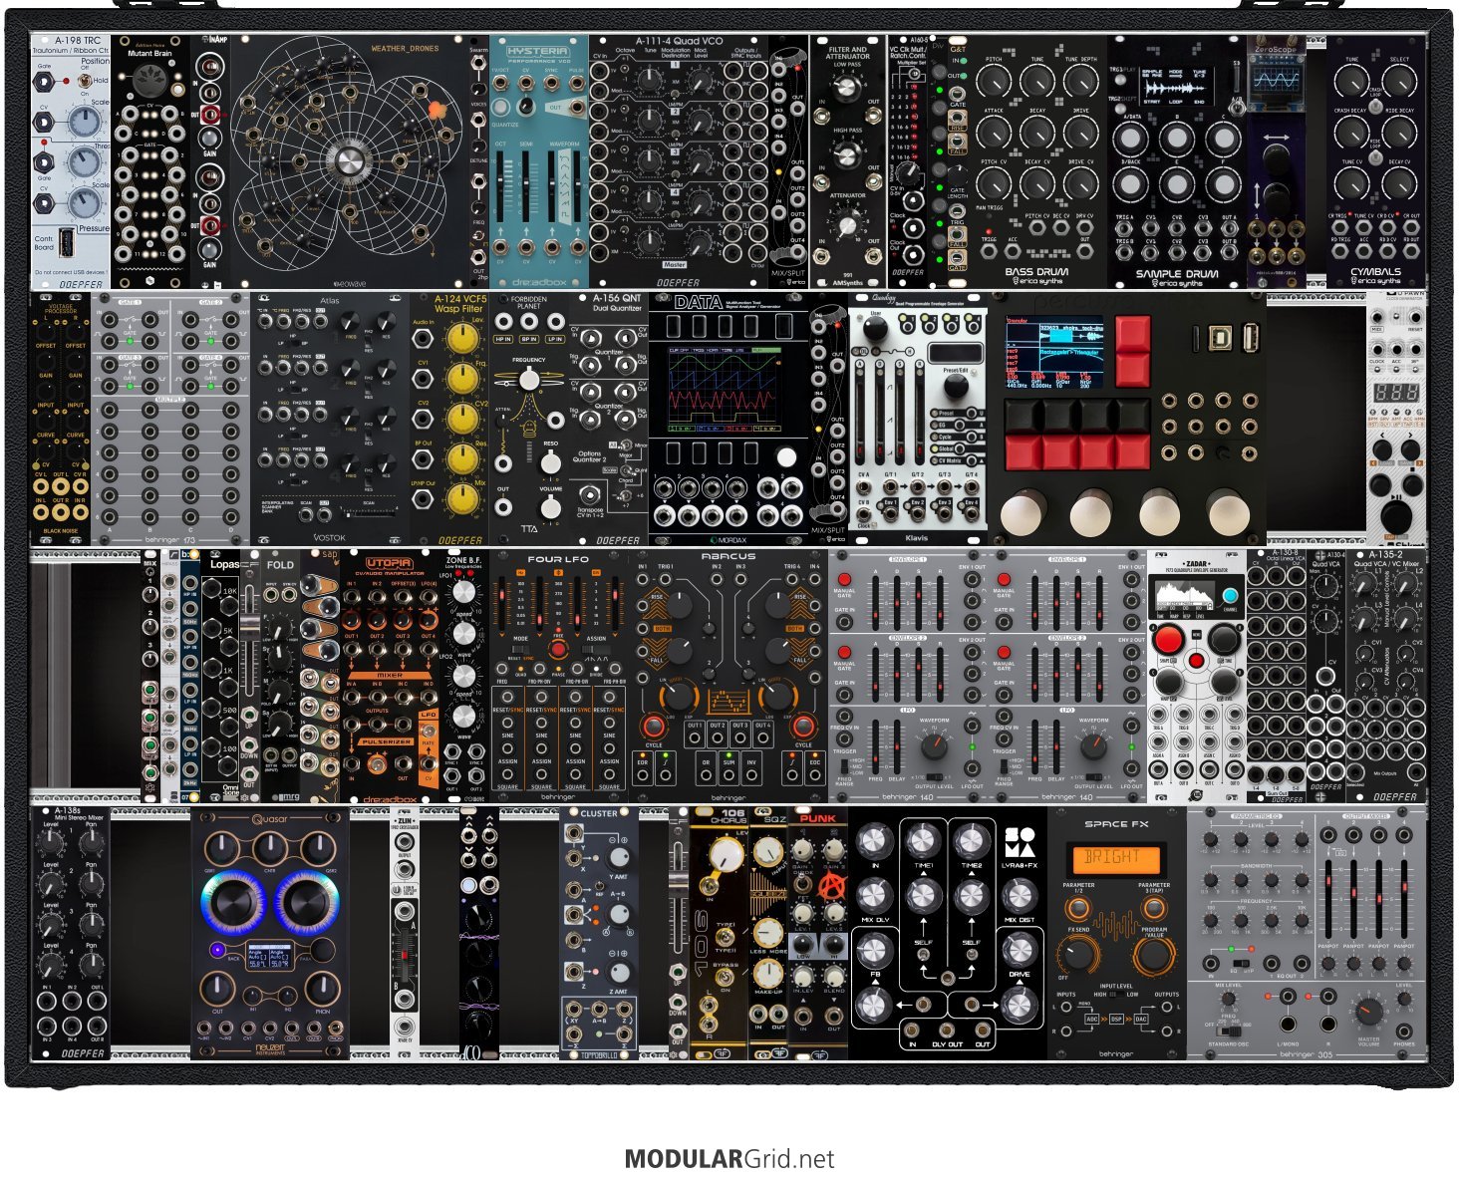1461x1180 pixels.
Task: Click the USB port on the A-198 TRC
Action: (67, 242)
